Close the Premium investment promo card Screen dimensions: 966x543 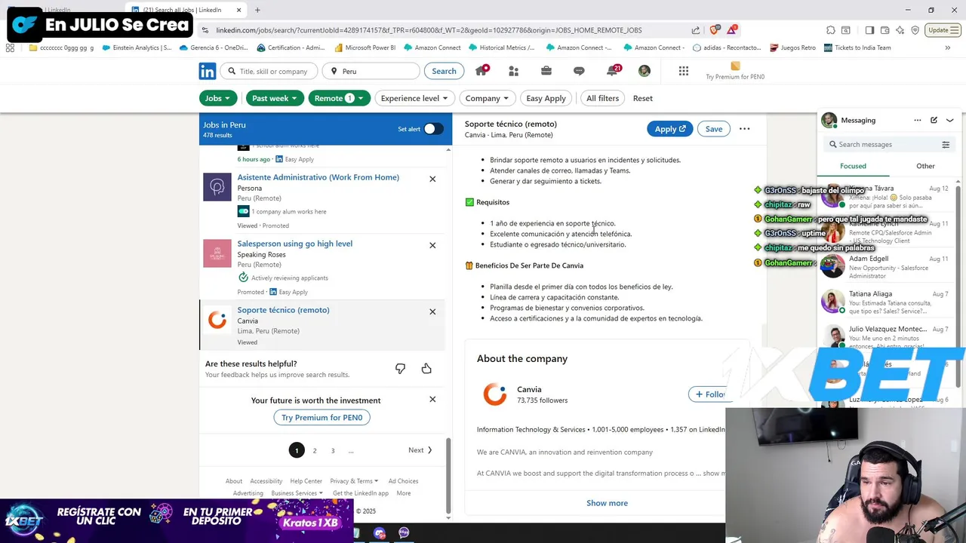click(x=432, y=399)
